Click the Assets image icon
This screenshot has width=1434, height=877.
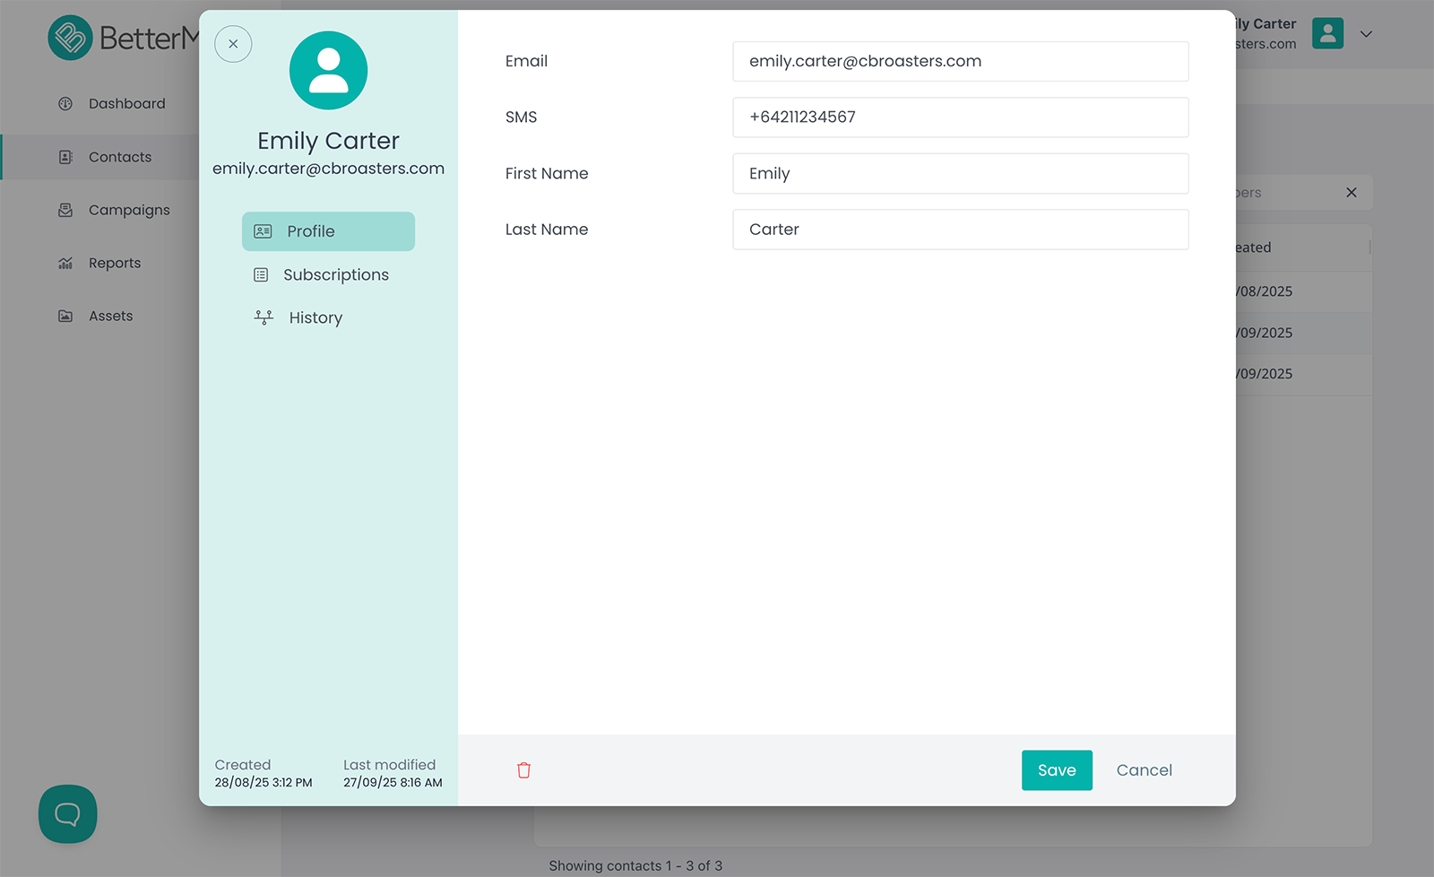coord(65,316)
